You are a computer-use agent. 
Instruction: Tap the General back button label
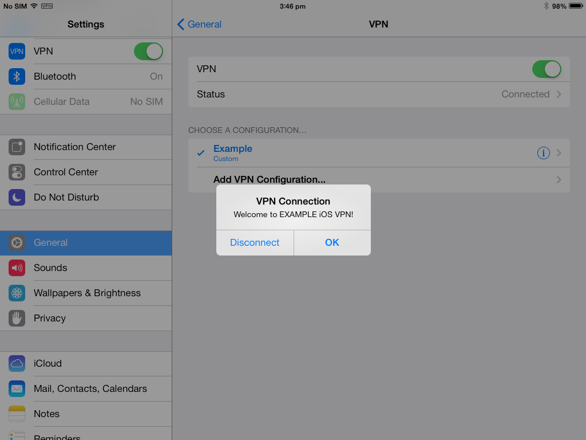204,24
